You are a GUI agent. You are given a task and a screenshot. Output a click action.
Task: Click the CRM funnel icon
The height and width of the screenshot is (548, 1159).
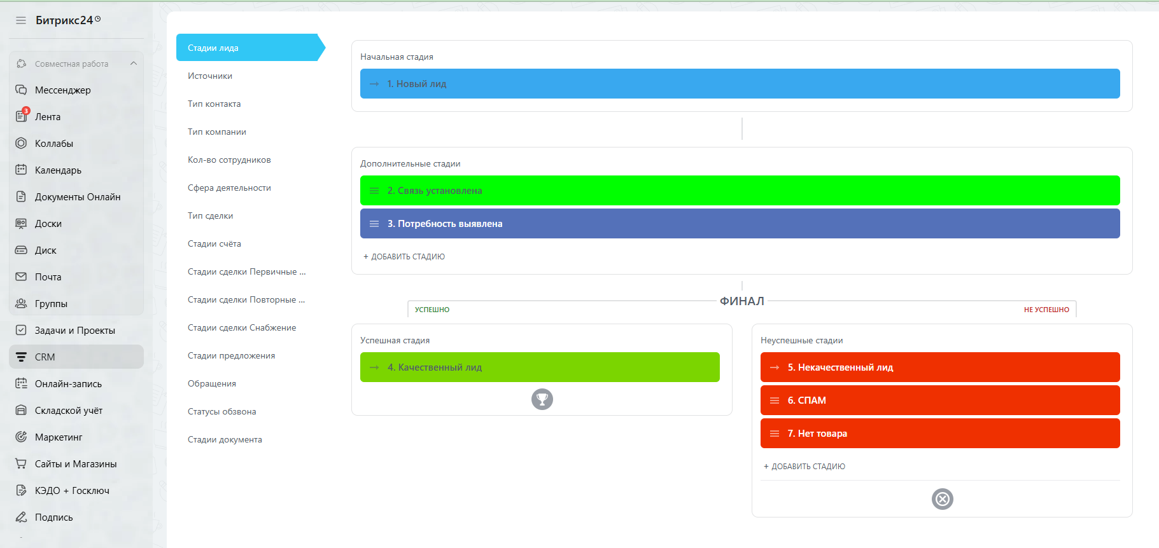click(21, 357)
